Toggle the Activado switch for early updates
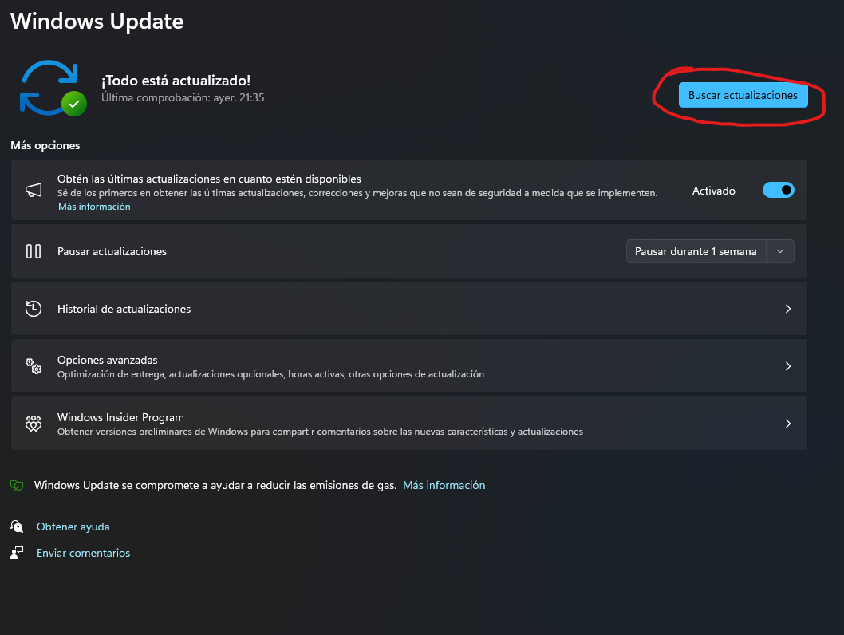844x635 pixels. pyautogui.click(x=778, y=190)
